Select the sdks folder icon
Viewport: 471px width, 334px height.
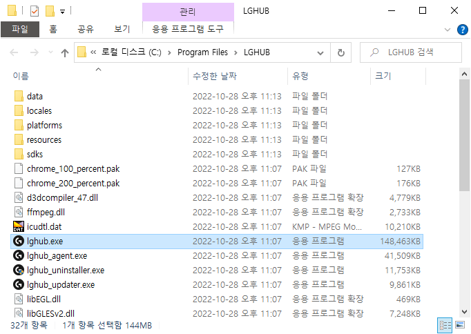19,155
